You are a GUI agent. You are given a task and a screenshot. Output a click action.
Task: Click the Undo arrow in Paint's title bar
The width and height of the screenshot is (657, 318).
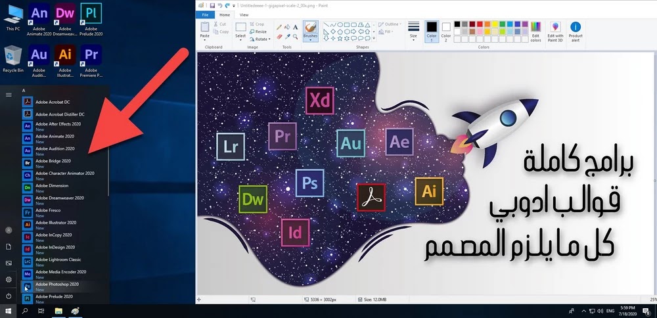point(219,5)
